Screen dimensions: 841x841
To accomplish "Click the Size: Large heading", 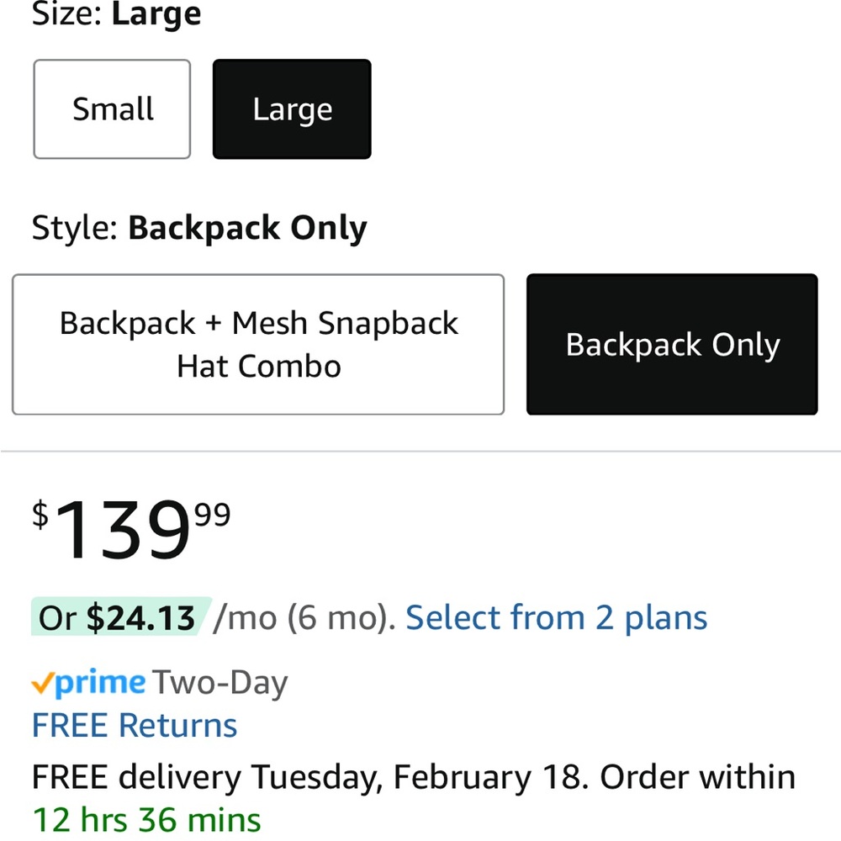I will [115, 14].
